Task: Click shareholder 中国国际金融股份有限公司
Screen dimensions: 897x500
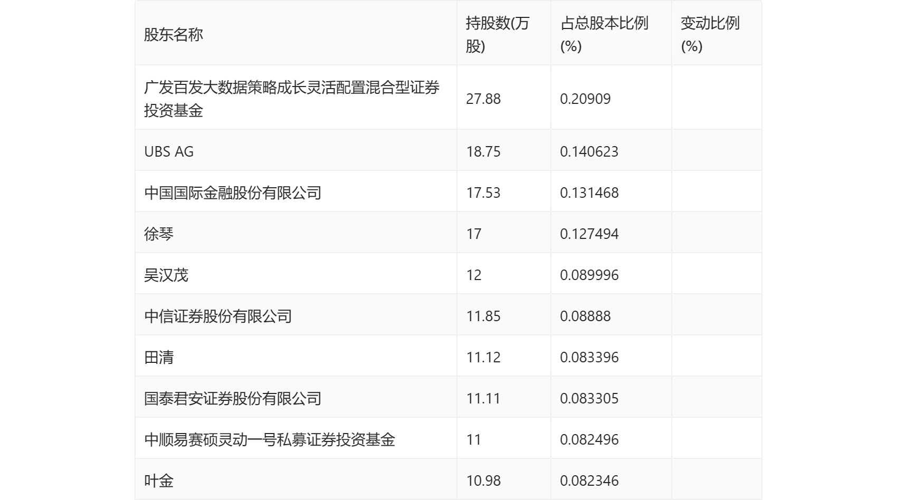Action: pos(233,193)
